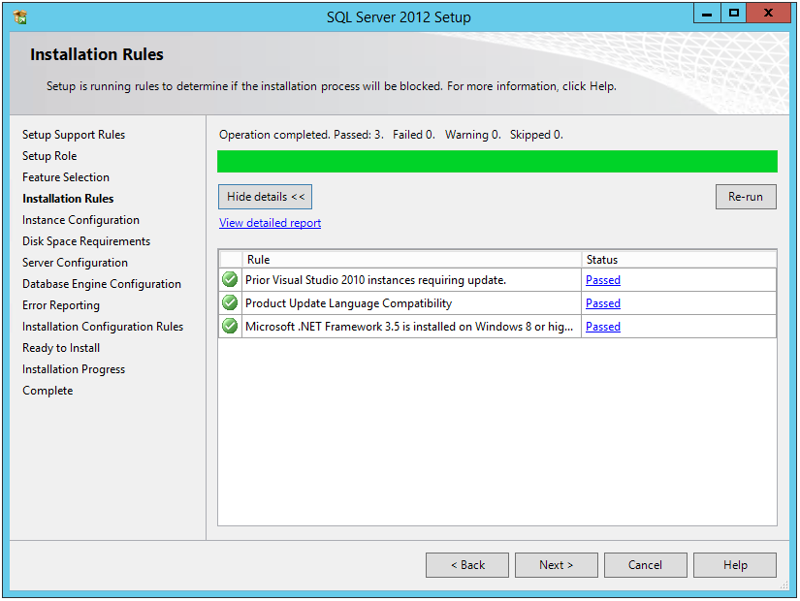Image resolution: width=800 pixels, height=601 pixels.
Task: Cancel the SQL Server setup
Action: coord(646,565)
